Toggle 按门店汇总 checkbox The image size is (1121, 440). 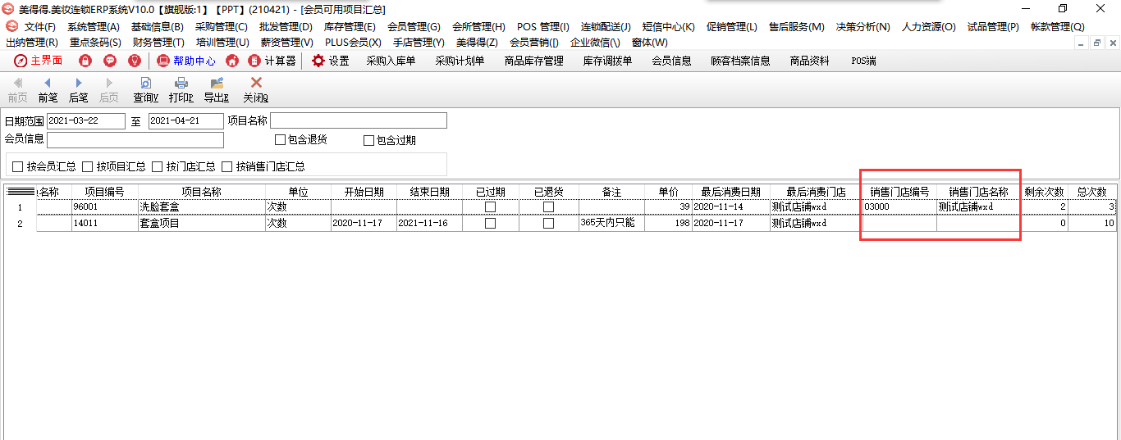[x=157, y=166]
